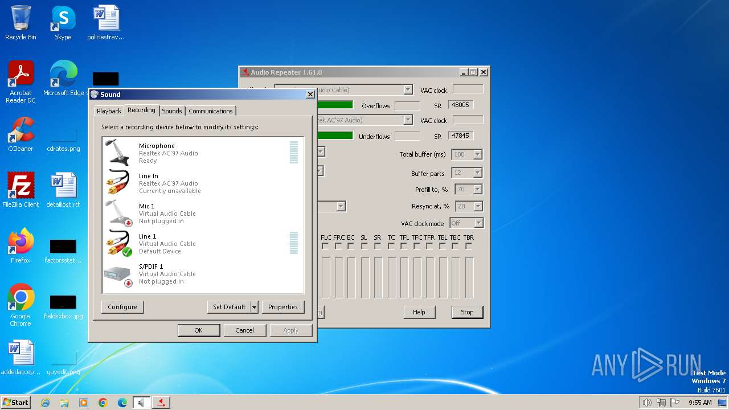Toggle the TBR channel checkbox
The height and width of the screenshot is (410, 729).
468,247
